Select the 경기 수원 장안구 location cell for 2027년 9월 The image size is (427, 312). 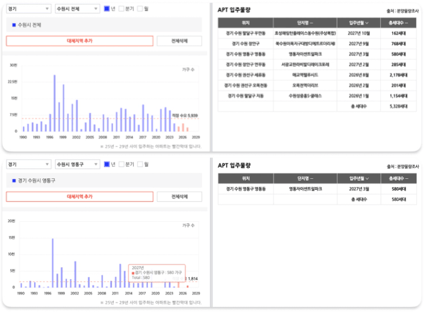click(246, 43)
